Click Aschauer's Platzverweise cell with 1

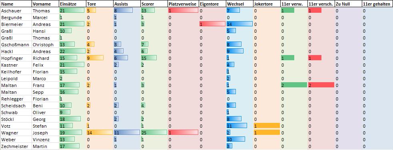(184, 11)
